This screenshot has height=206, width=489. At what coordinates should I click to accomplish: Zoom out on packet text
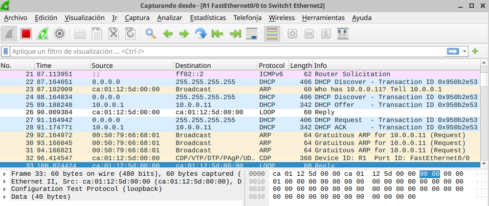click(x=309, y=34)
